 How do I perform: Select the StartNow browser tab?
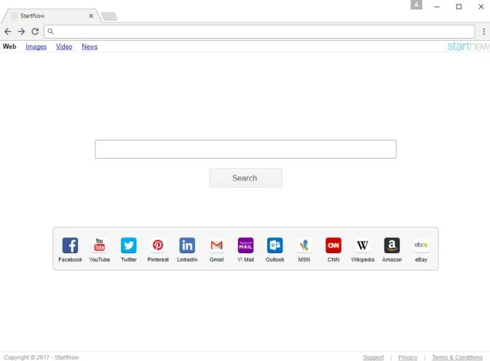(52, 15)
